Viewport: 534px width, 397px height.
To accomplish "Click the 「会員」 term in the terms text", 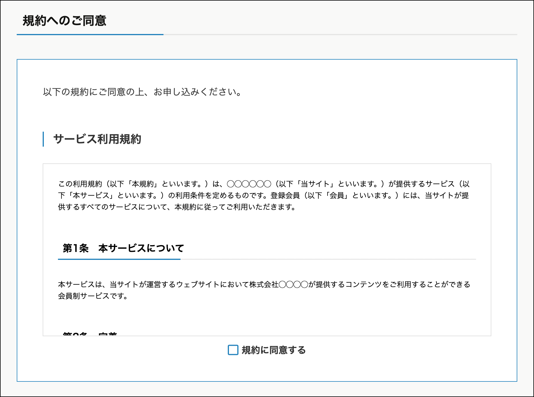I will coord(337,195).
